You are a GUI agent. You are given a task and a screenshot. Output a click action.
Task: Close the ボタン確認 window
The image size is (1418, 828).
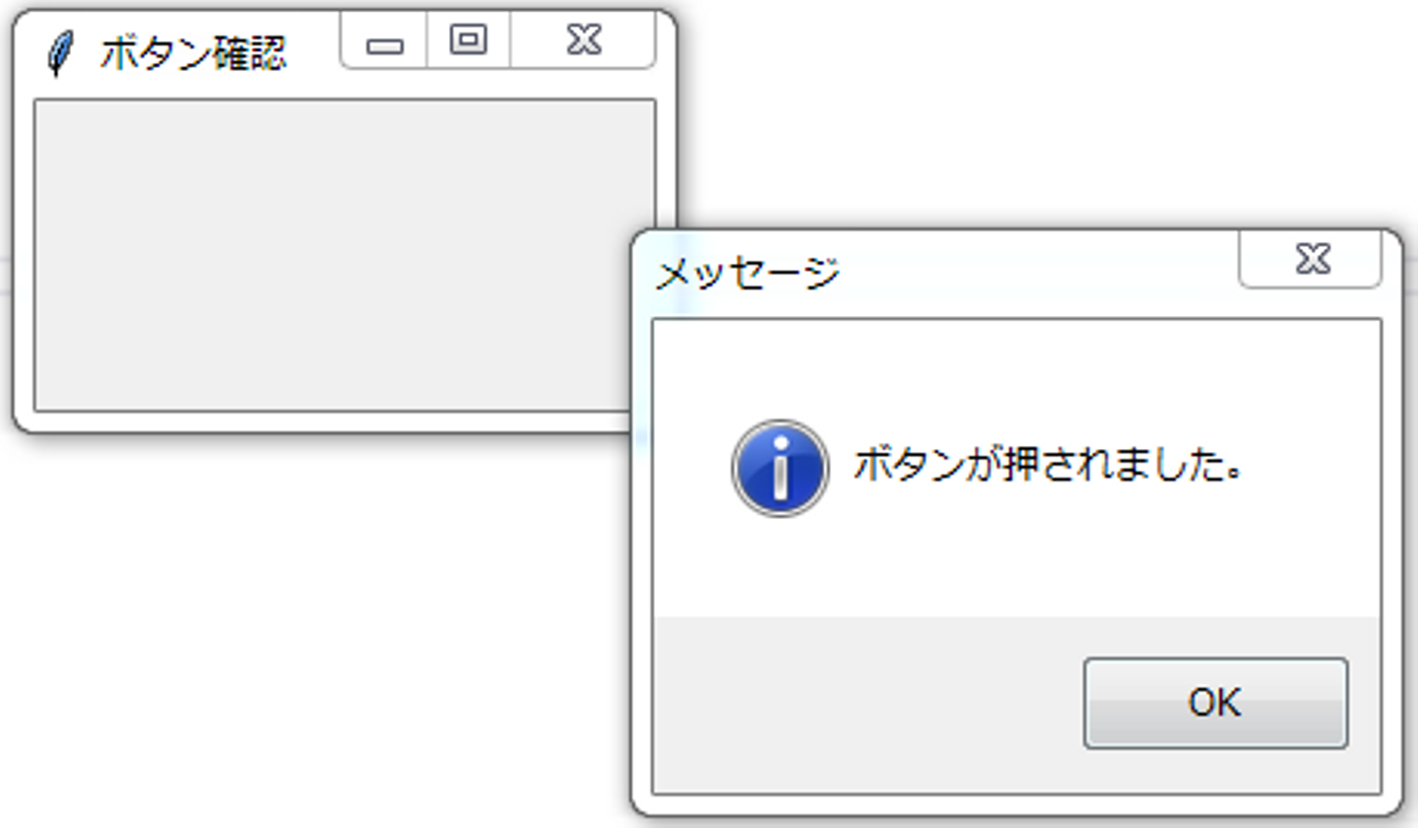click(583, 39)
